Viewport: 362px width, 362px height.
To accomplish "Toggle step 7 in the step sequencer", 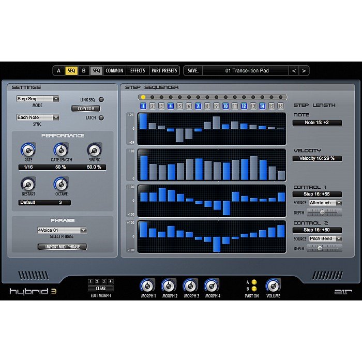I will point(198,106).
